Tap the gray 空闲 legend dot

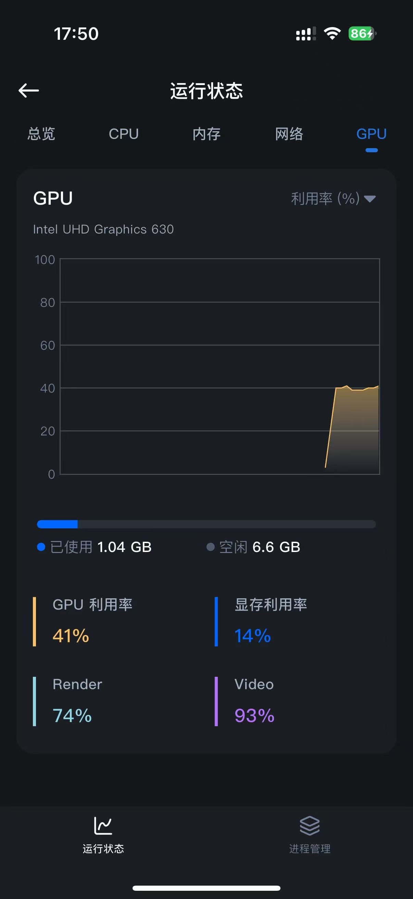[x=211, y=547]
